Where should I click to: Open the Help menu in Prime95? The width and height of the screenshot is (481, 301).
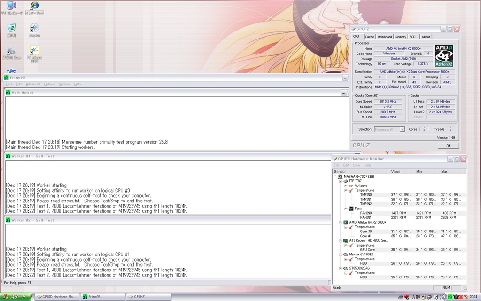click(78, 84)
